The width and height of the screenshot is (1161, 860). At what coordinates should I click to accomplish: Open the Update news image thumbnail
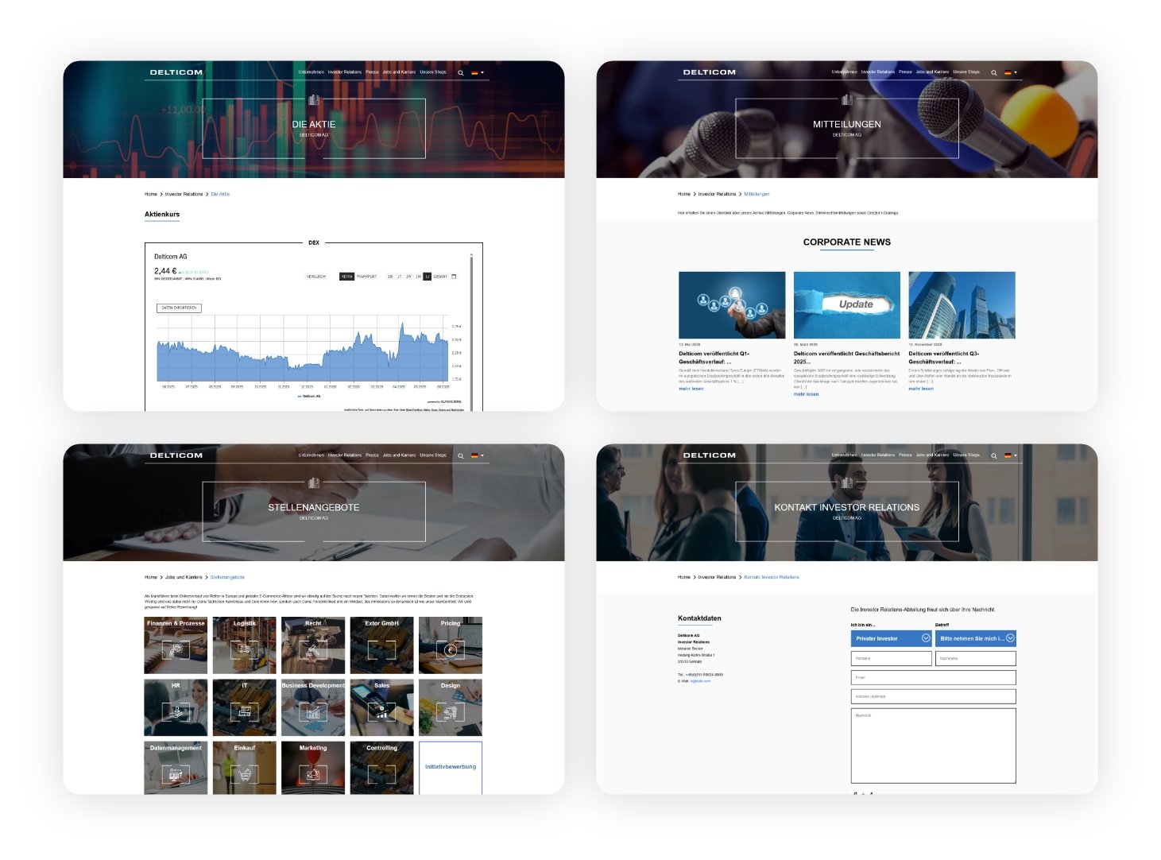point(847,305)
